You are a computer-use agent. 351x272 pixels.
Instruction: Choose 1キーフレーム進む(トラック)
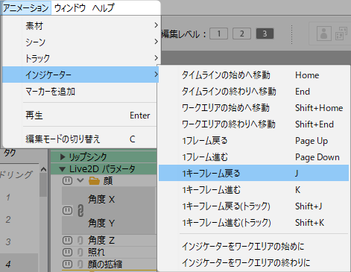click(x=253, y=223)
